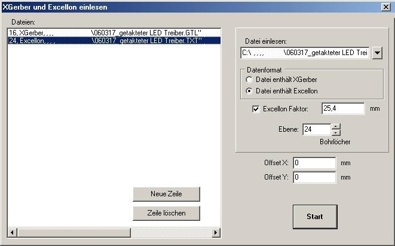395x246 pixels.
Task: Close the XGerber und Excellon dialog
Action: (x=385, y=6)
